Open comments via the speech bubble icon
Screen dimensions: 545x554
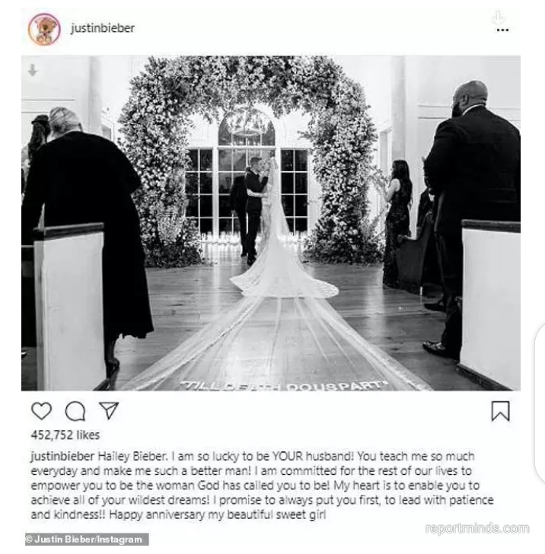click(75, 411)
